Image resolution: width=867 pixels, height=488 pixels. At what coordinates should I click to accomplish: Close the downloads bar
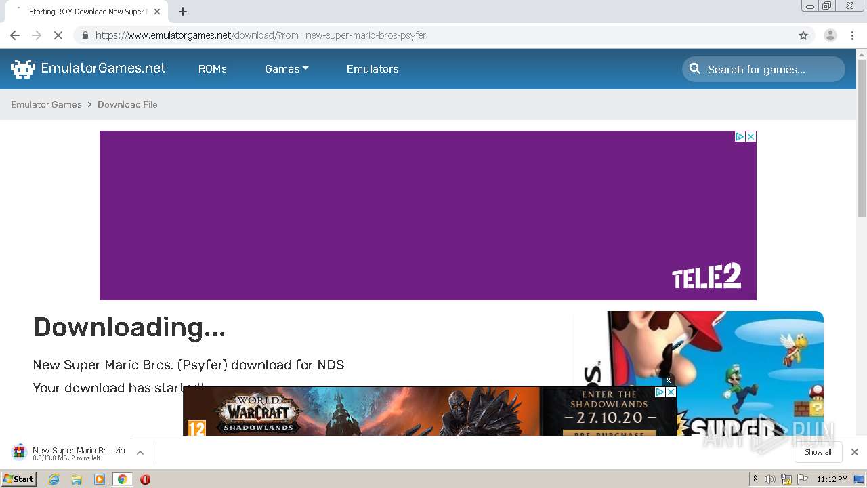click(855, 452)
